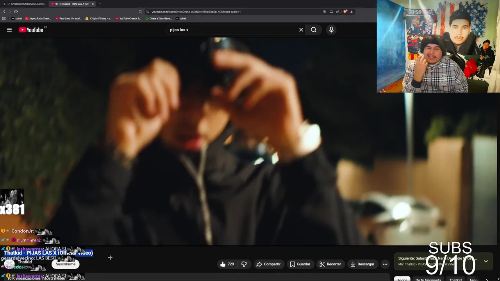Open the Recortar clip tool
500x281 pixels.
[x=330, y=264]
